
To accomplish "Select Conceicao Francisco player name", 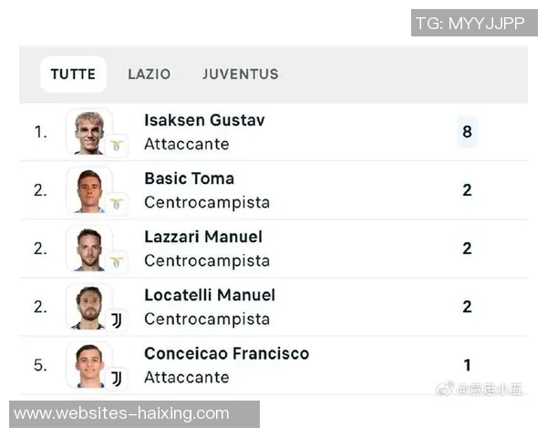I will click(226, 353).
